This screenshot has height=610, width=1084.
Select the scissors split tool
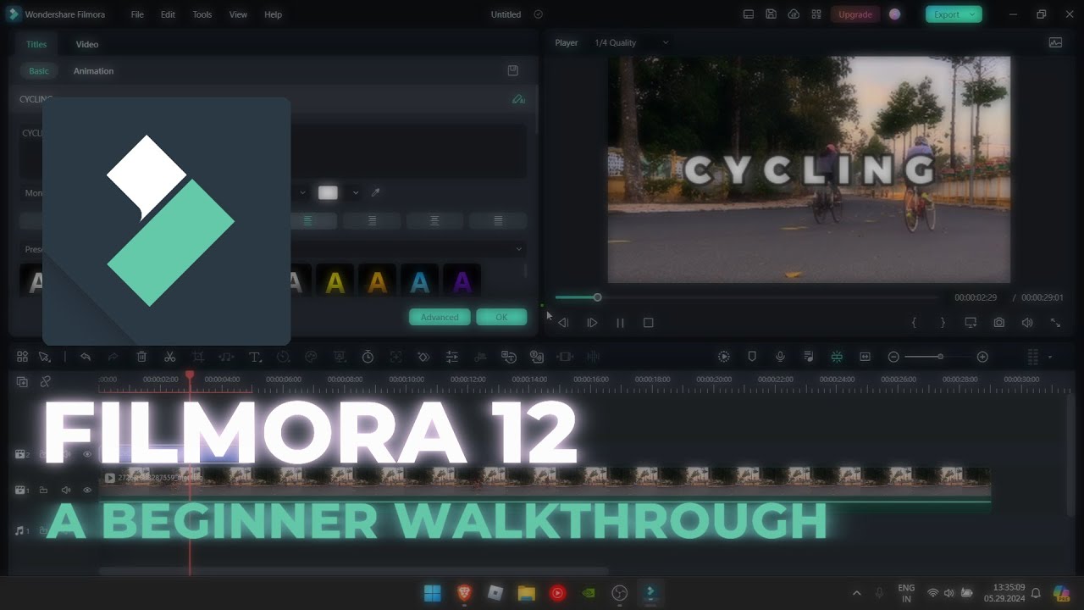pos(169,358)
